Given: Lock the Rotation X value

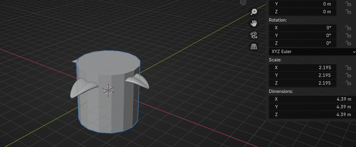Looking at the screenshot, I should pos(348,28).
